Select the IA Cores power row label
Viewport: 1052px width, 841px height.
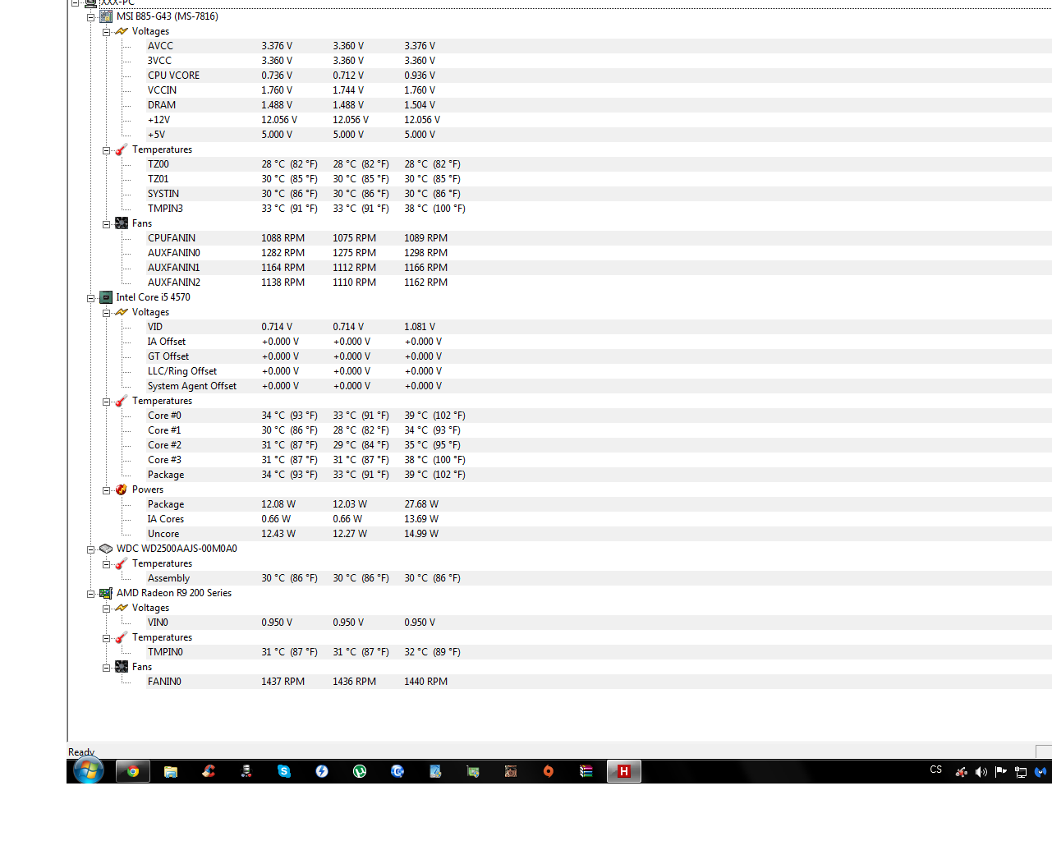click(166, 519)
